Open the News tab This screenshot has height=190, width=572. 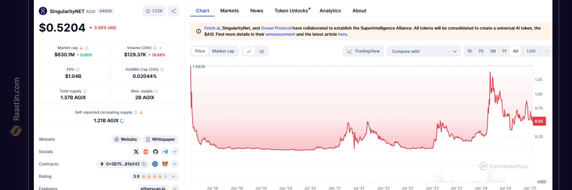256,10
